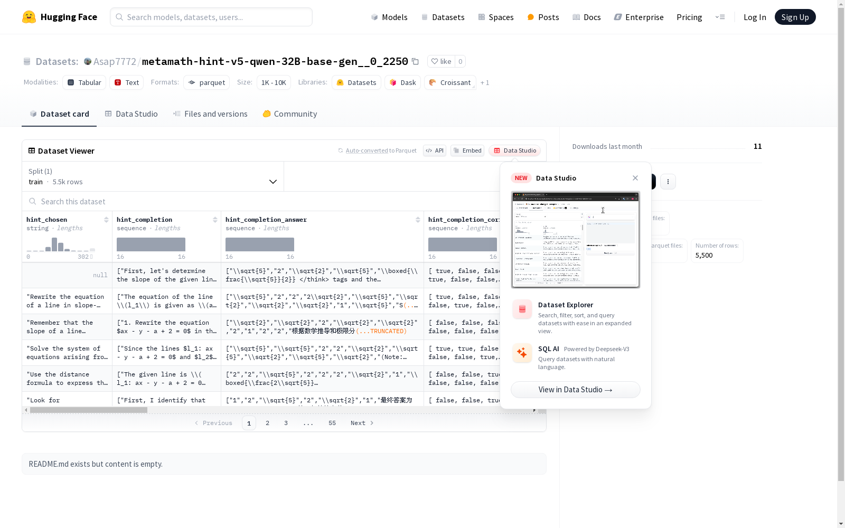Click the top site search field
845x528 pixels.
click(x=211, y=17)
